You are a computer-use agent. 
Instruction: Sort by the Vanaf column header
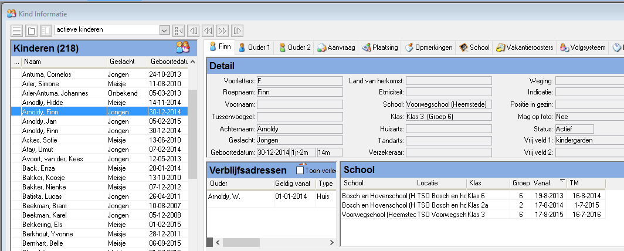click(x=547, y=182)
